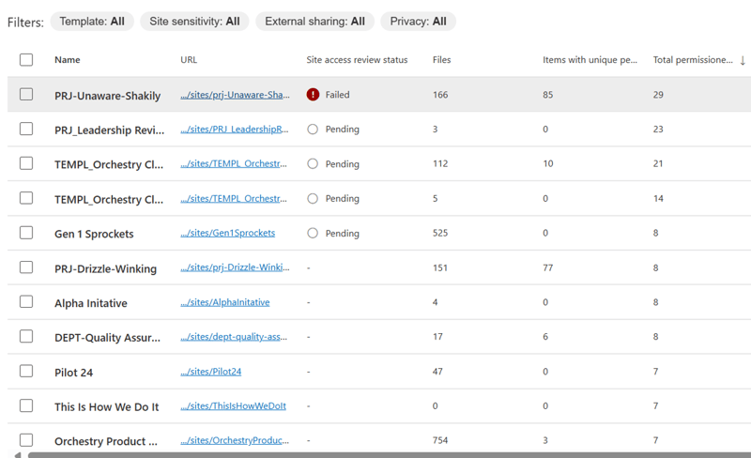Open the Gen1Sprockets site link
The width and height of the screenshot is (751, 458).
pyautogui.click(x=227, y=233)
